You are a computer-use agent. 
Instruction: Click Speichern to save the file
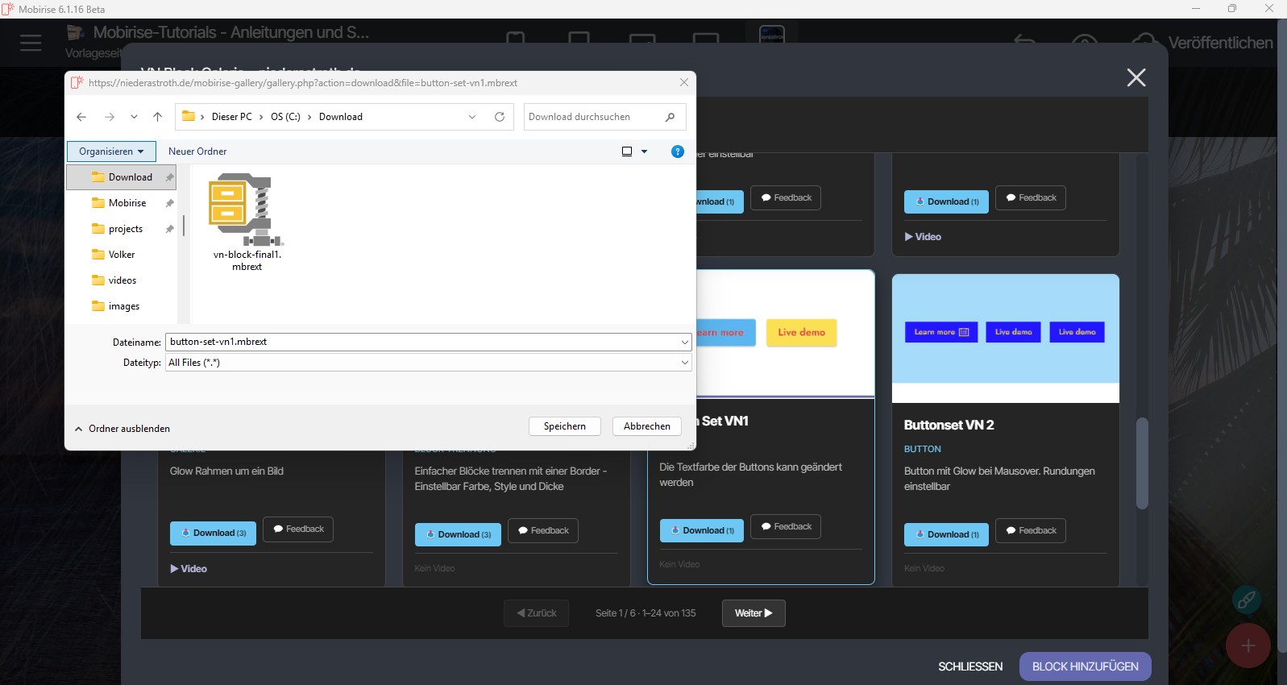(x=565, y=426)
